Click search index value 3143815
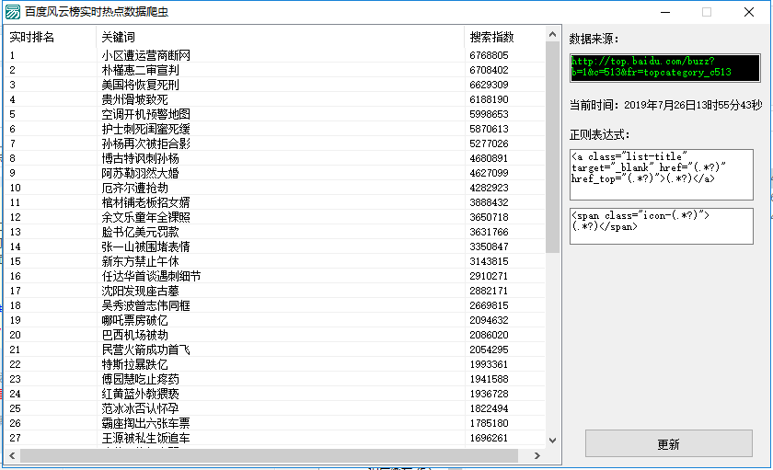The image size is (773, 470). pos(489,261)
